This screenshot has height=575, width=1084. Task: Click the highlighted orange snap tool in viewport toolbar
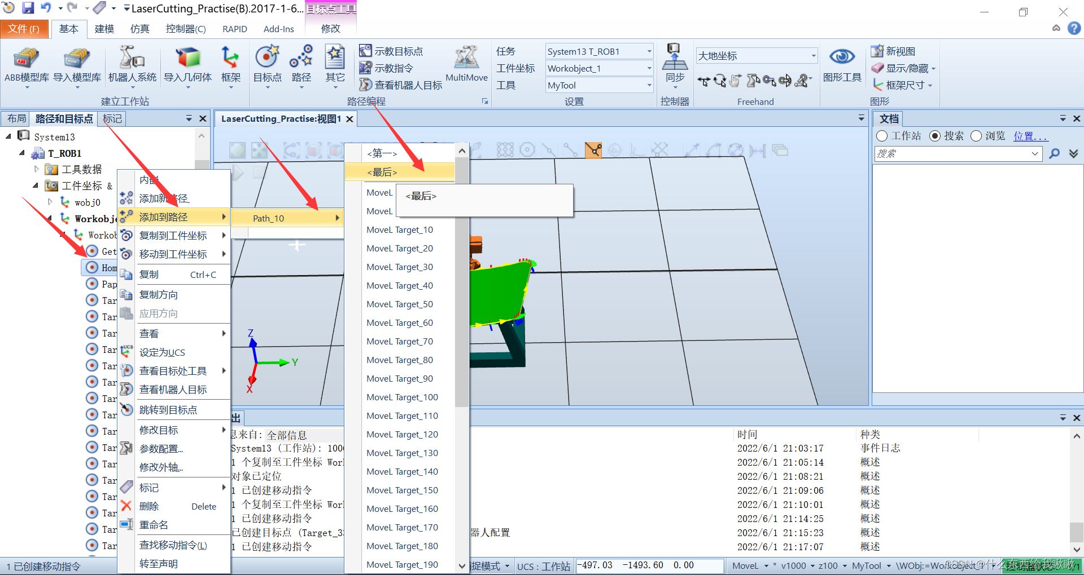[x=593, y=150]
